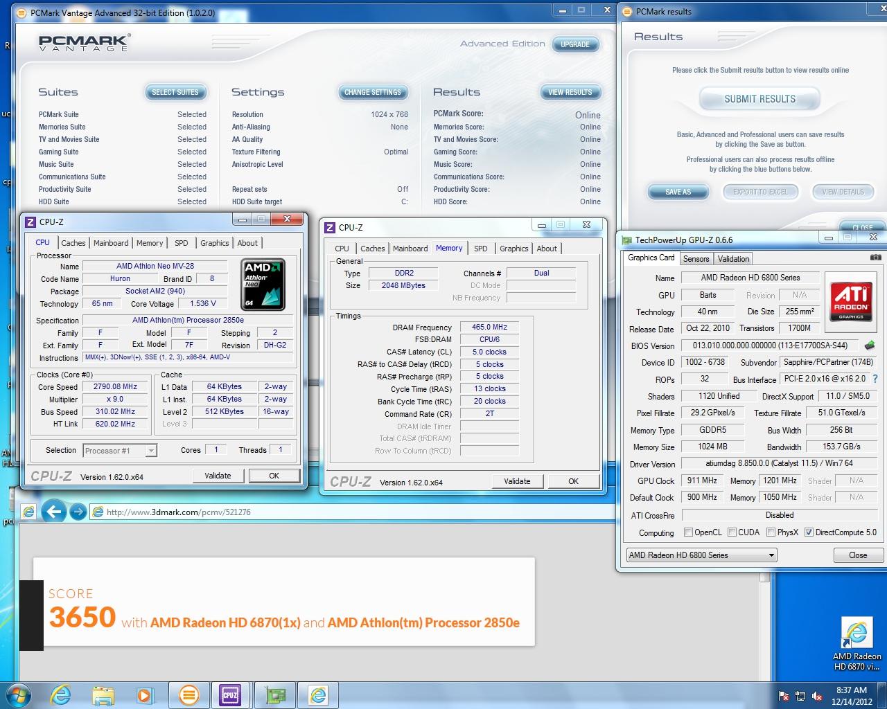This screenshot has width=887, height=709.
Task: Click the browser Back arrow button
Action: [x=53, y=512]
